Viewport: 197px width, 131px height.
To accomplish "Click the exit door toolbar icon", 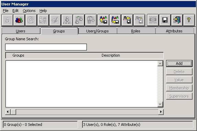I will (x=177, y=20).
